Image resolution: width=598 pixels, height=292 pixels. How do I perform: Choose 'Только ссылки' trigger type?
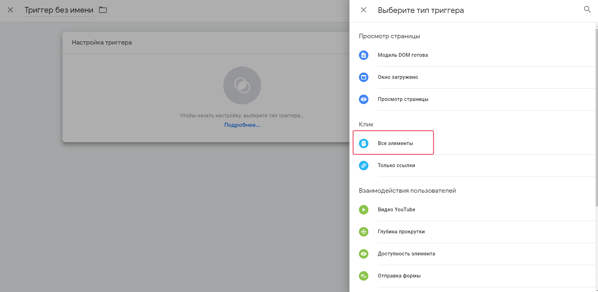point(396,166)
